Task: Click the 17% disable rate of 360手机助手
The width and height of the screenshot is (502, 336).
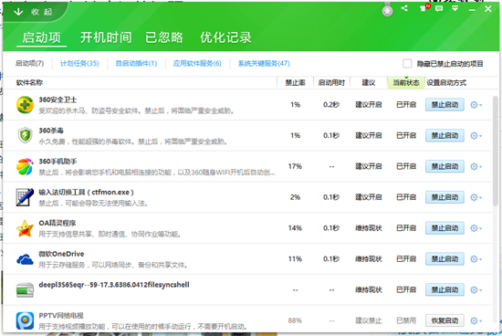Action: click(x=295, y=166)
